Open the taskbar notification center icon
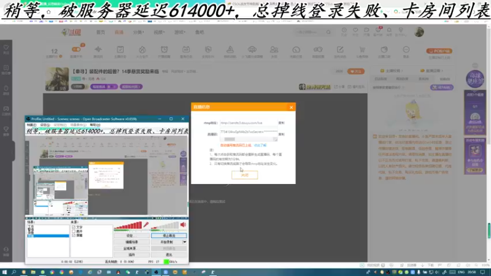This screenshot has width=491, height=276. pyautogui.click(x=482, y=272)
